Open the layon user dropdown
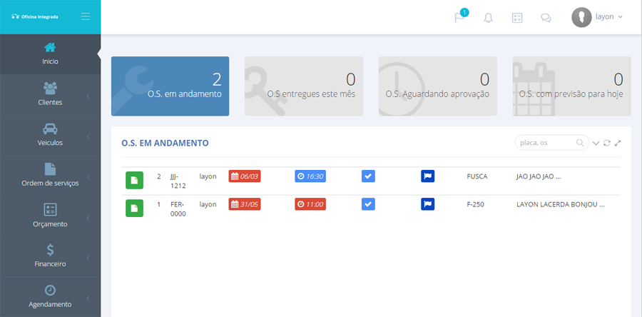Screen dimensions: 642x317 click(x=598, y=17)
